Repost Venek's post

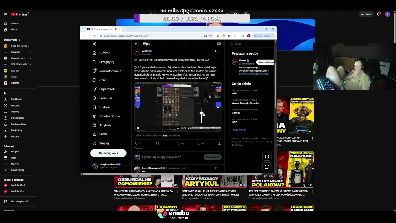pos(157,143)
